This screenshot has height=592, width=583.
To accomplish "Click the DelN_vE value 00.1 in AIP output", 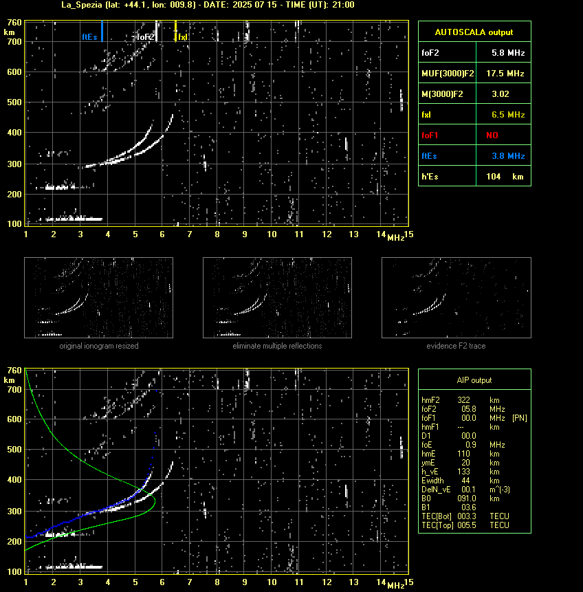I will [469, 490].
